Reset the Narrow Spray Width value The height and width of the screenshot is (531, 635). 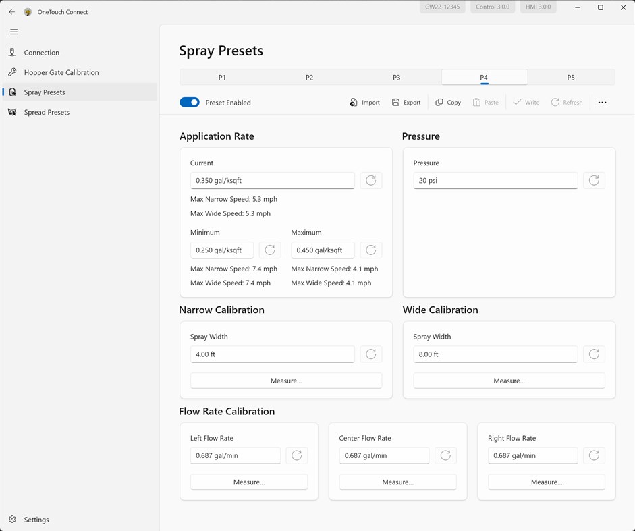[370, 354]
